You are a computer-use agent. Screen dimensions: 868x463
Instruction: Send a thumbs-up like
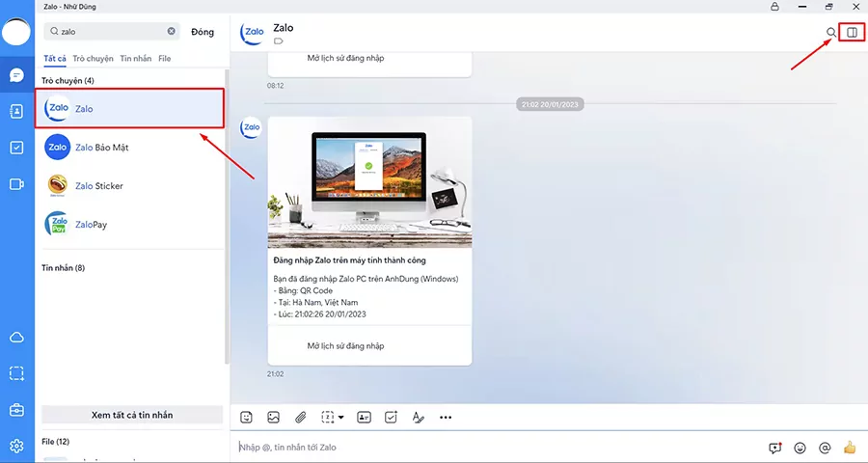click(x=850, y=447)
